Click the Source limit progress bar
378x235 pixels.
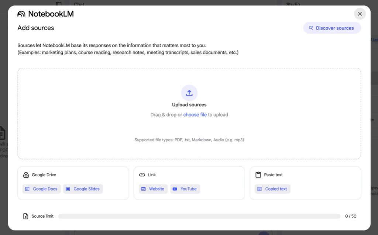[x=199, y=216]
